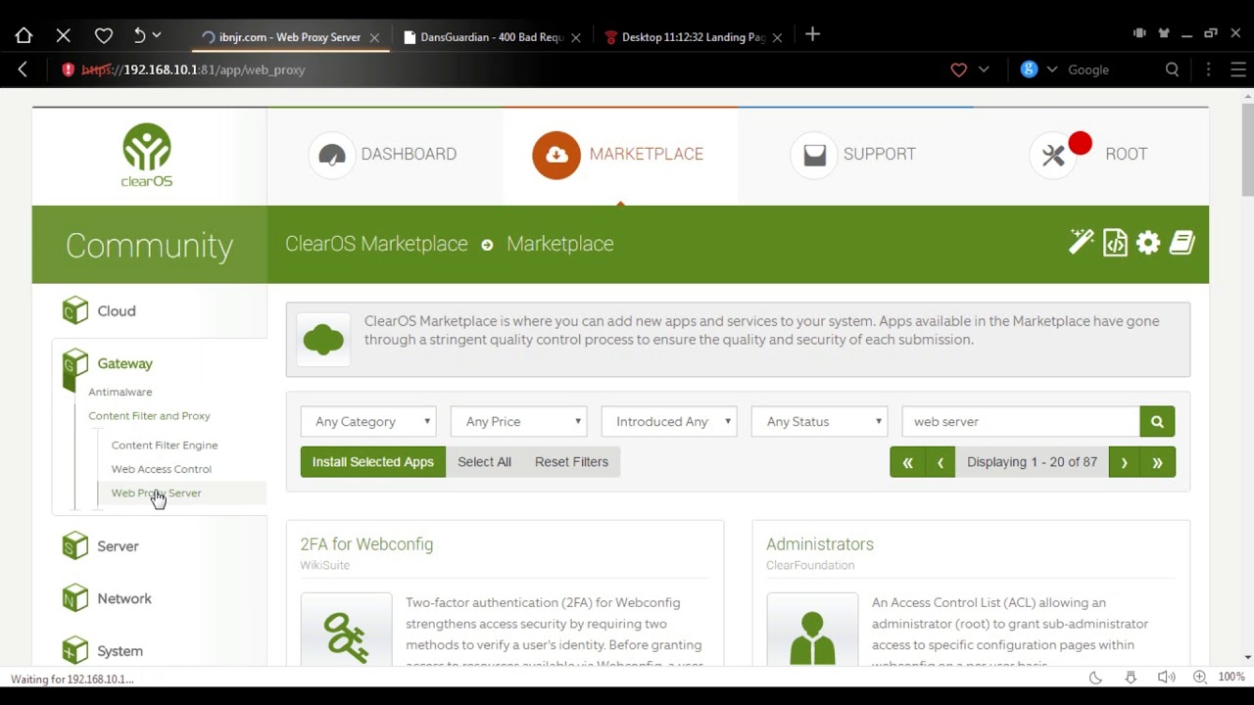Screen dimensions: 1254x705
Task: Click the browser home icon
Action: 24,35
